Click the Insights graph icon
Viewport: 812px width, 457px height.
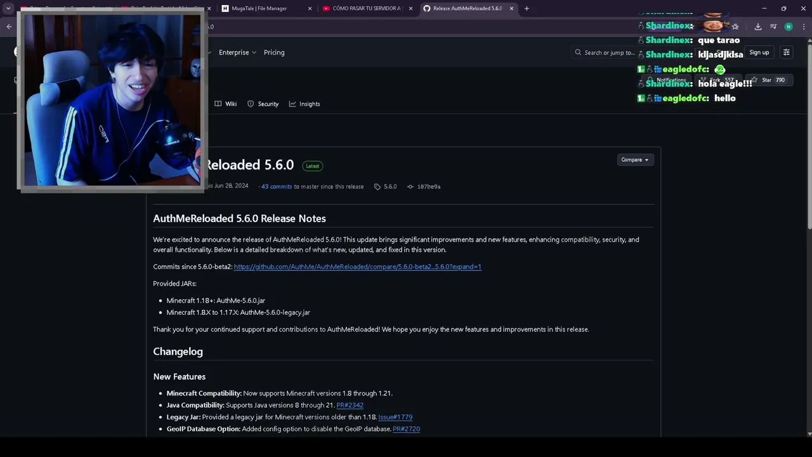tap(292, 104)
